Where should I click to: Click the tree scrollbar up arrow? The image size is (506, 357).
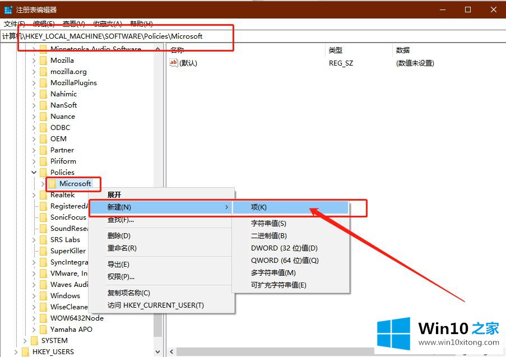point(158,49)
